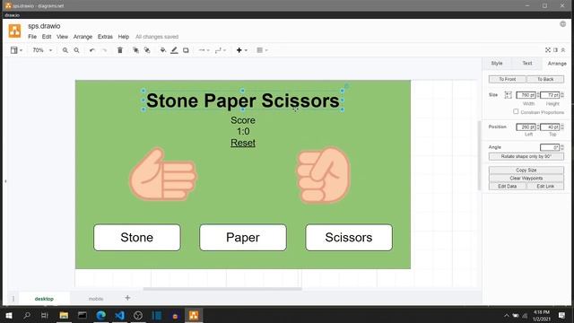Open the Waypoints style dropdown
This screenshot has width=574, height=323.
point(221,50)
